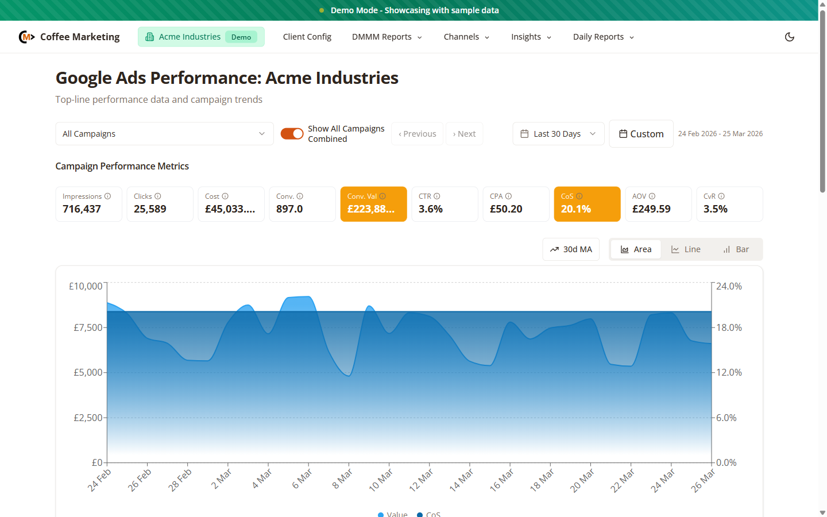The width and height of the screenshot is (827, 517).
Task: Toggle dark mode with the moon icon
Action: click(790, 36)
